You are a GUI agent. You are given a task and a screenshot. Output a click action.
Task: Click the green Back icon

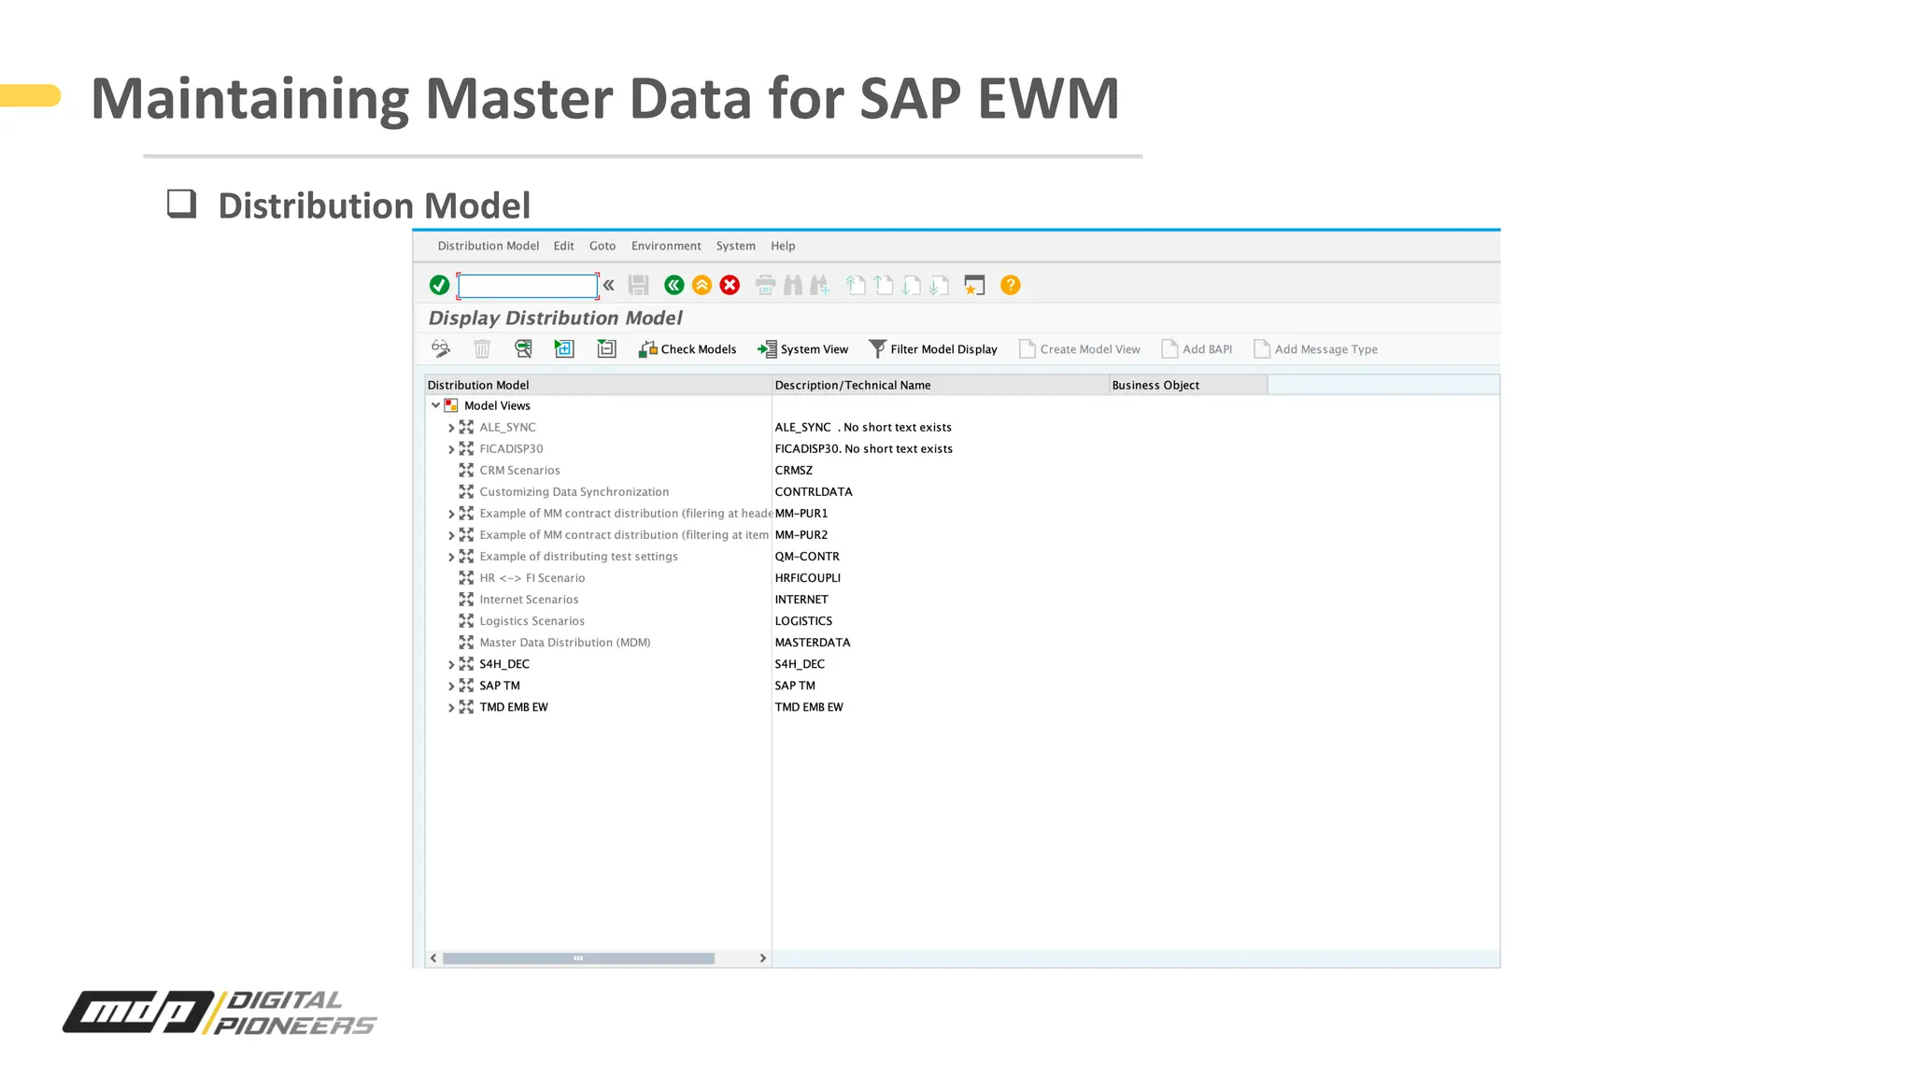click(674, 285)
